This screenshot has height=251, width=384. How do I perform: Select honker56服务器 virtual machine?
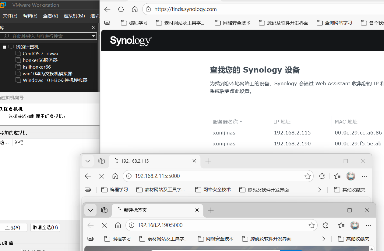coord(40,60)
